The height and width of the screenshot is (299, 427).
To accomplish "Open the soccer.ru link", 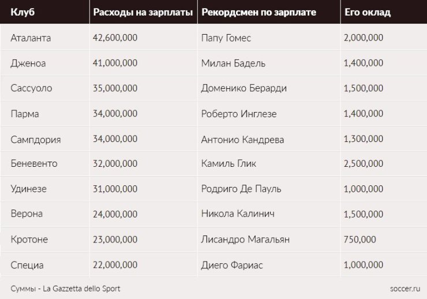I will pos(404,288).
